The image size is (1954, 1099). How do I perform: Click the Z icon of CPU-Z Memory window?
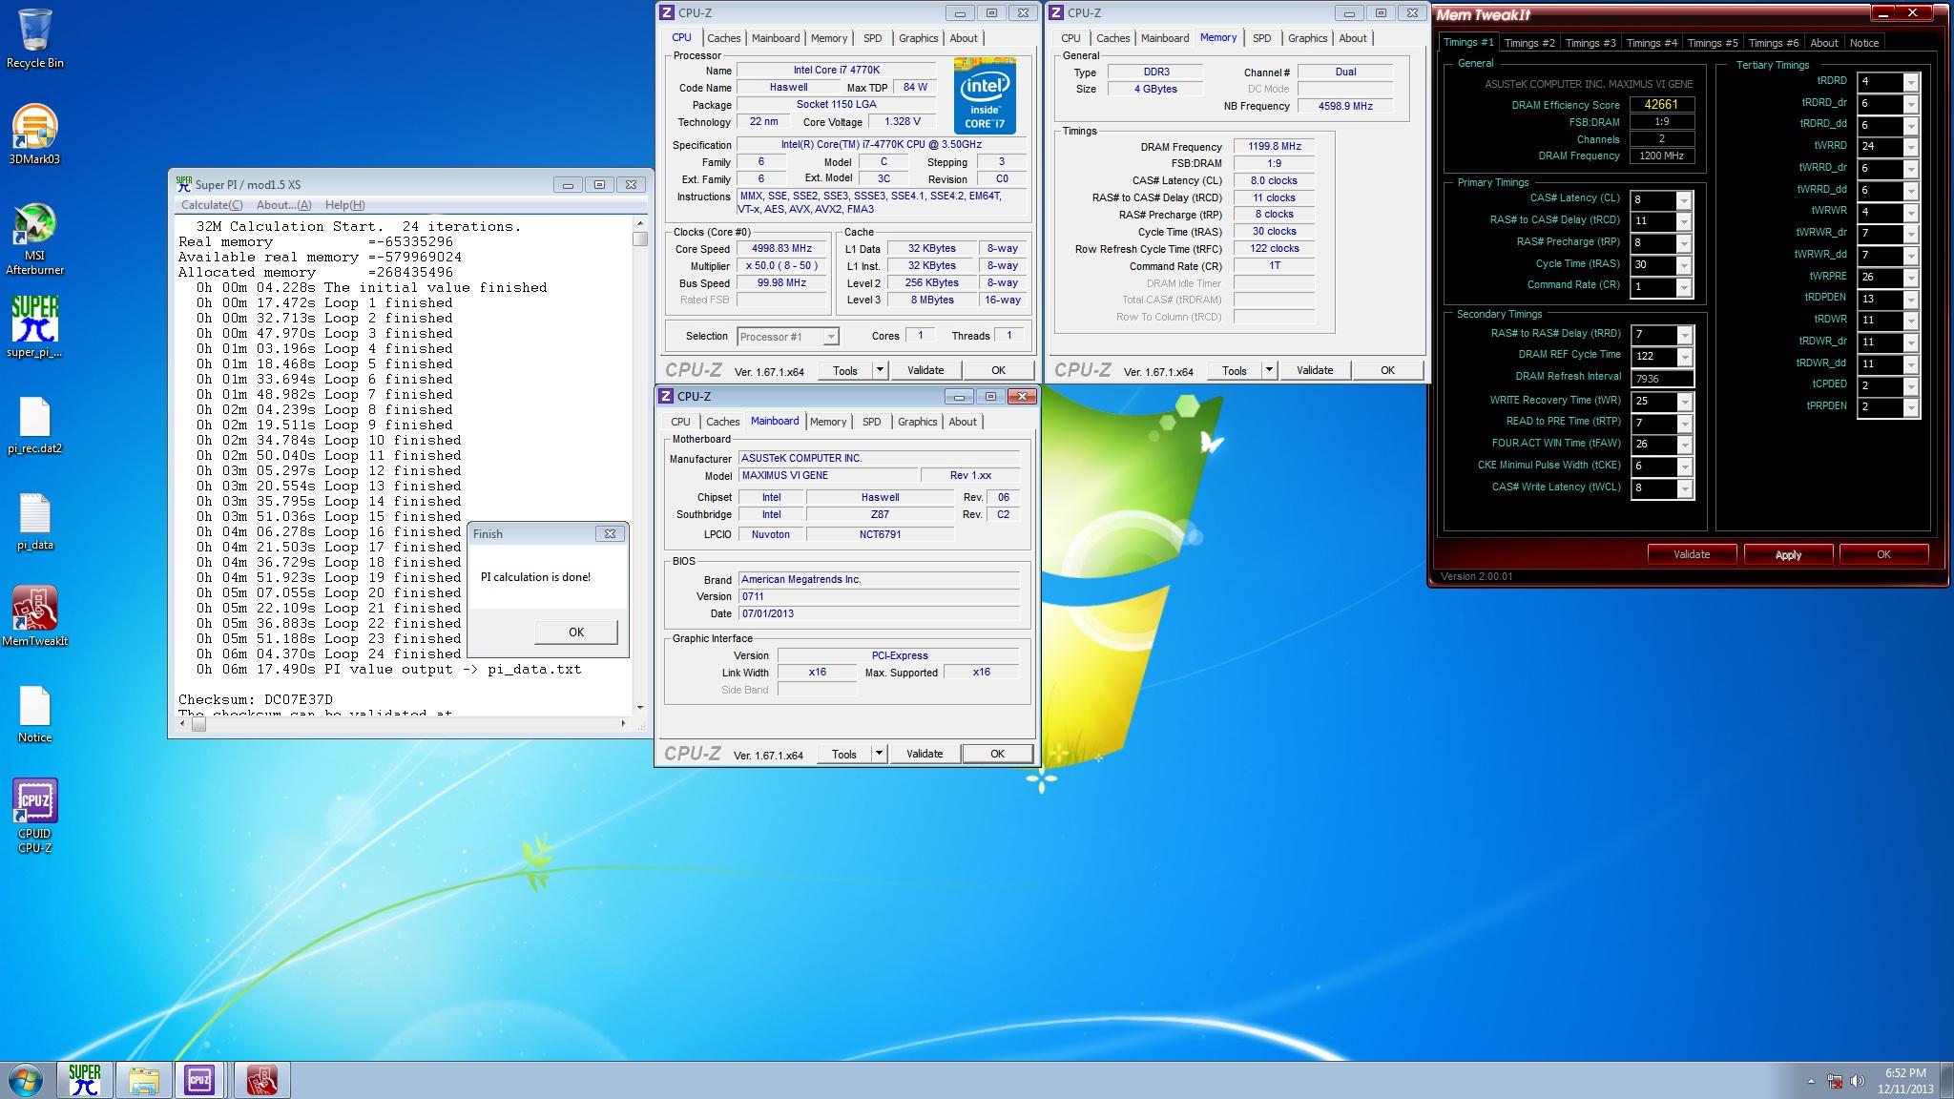(x=1055, y=12)
